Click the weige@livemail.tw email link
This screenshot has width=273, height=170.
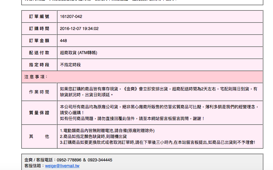[x=62, y=166]
